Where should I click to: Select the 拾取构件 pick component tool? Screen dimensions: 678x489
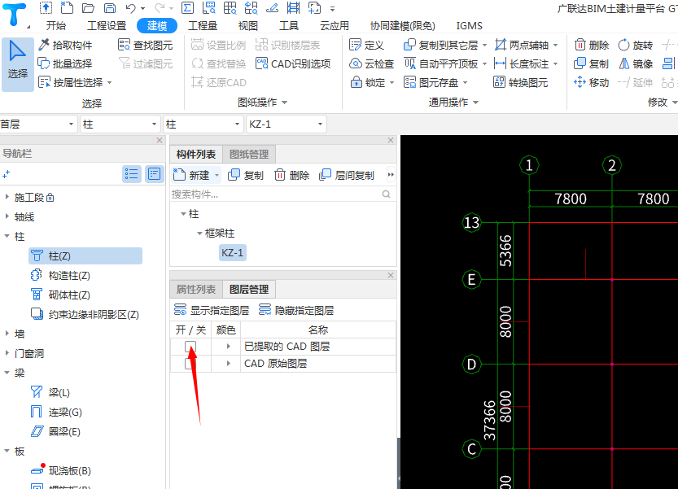[x=65, y=45]
